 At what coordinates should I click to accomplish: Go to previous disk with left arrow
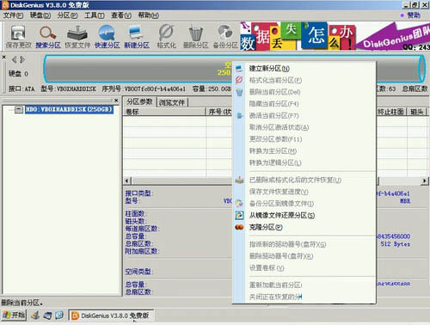(14, 59)
